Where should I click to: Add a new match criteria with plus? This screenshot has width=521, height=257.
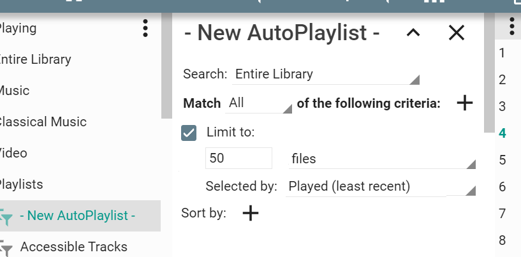(465, 103)
